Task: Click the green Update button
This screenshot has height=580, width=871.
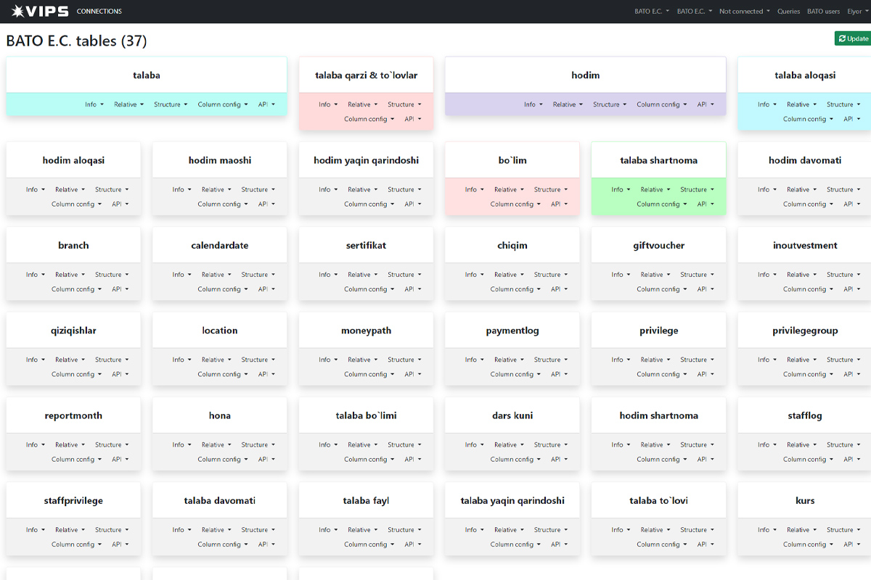Action: tap(852, 38)
